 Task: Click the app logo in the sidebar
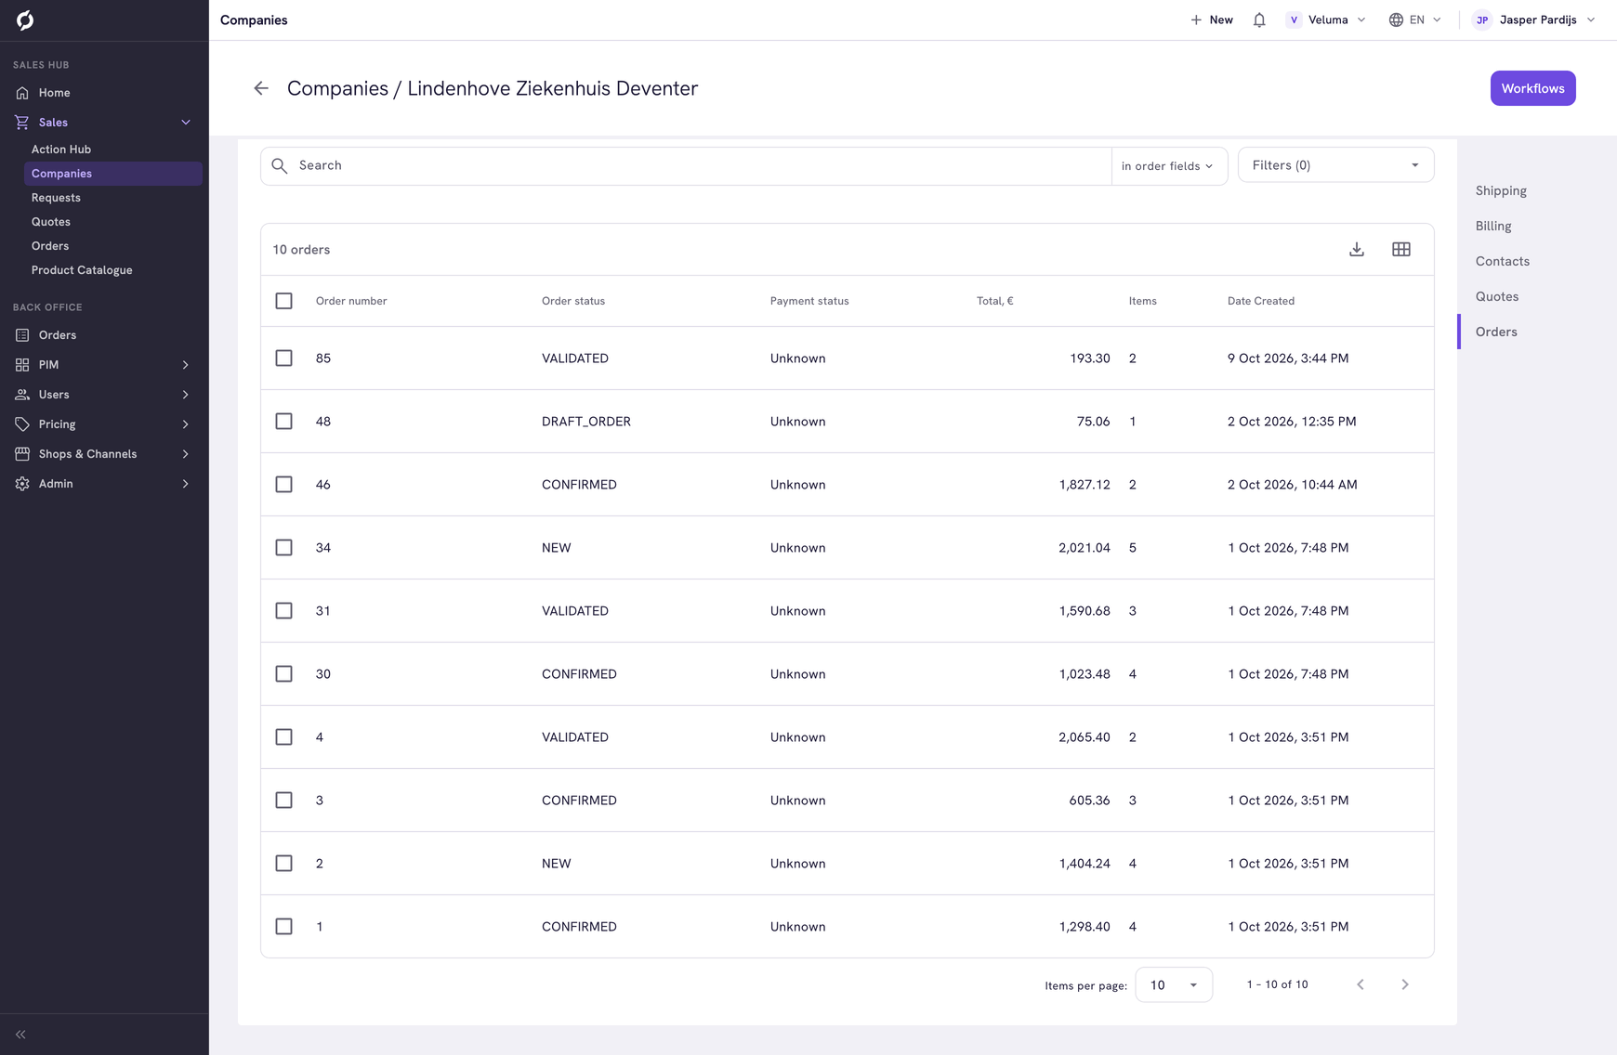(x=25, y=20)
